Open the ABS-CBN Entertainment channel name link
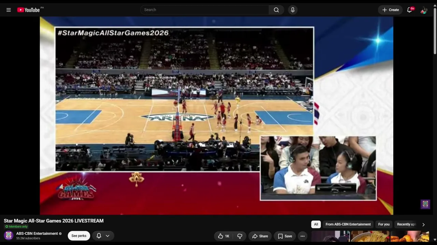437x245 pixels. [x=37, y=233]
